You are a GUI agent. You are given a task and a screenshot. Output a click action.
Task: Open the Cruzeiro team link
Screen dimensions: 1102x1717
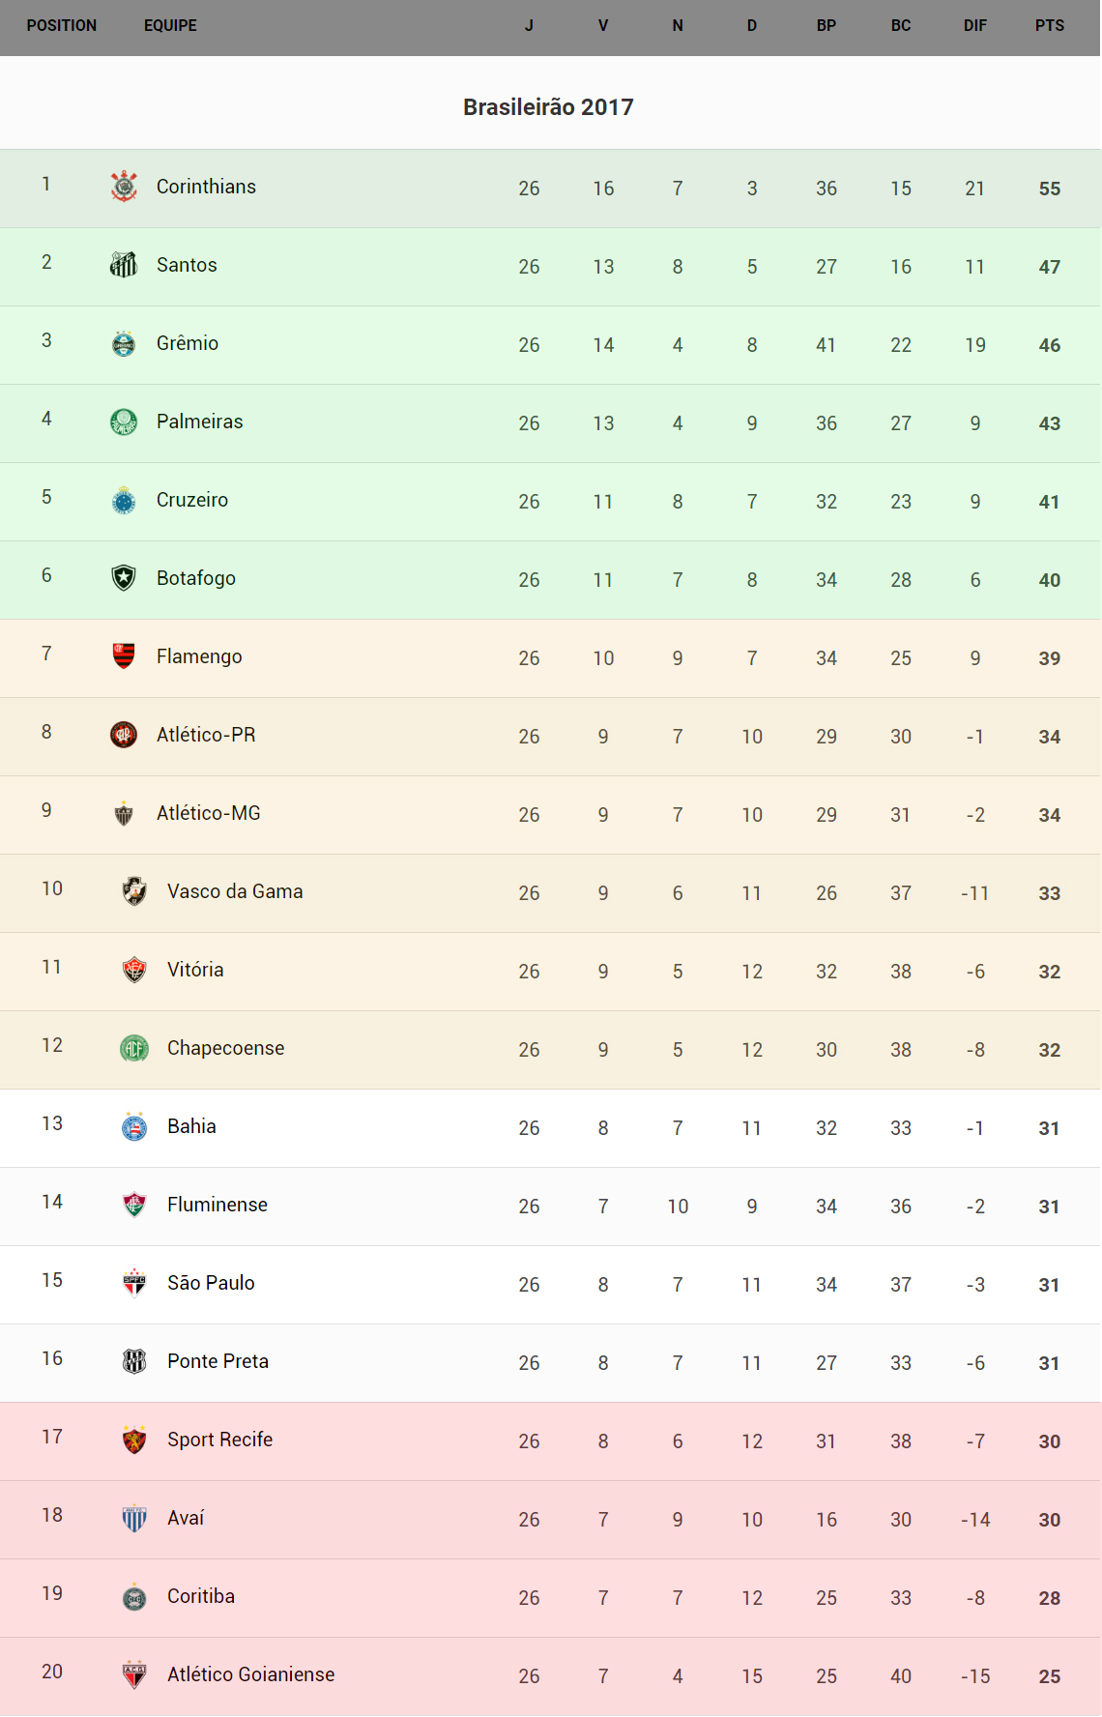(x=192, y=500)
